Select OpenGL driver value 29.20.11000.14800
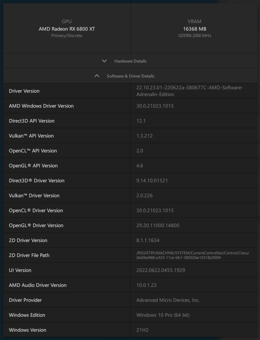 (x=158, y=226)
